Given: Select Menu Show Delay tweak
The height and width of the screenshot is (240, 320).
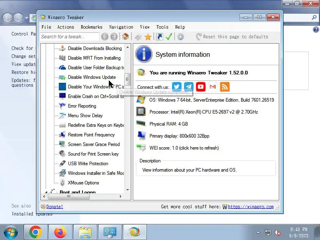Looking at the screenshot, I should pos(85,116).
